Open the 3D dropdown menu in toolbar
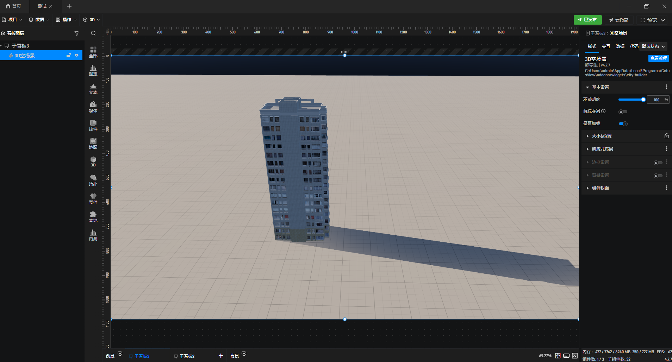Image resolution: width=672 pixels, height=362 pixels. [92, 20]
